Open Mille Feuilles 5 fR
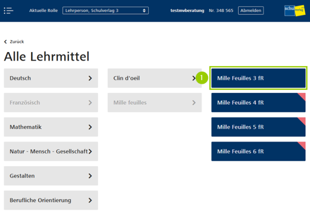The width and height of the screenshot is (310, 214). [258, 127]
